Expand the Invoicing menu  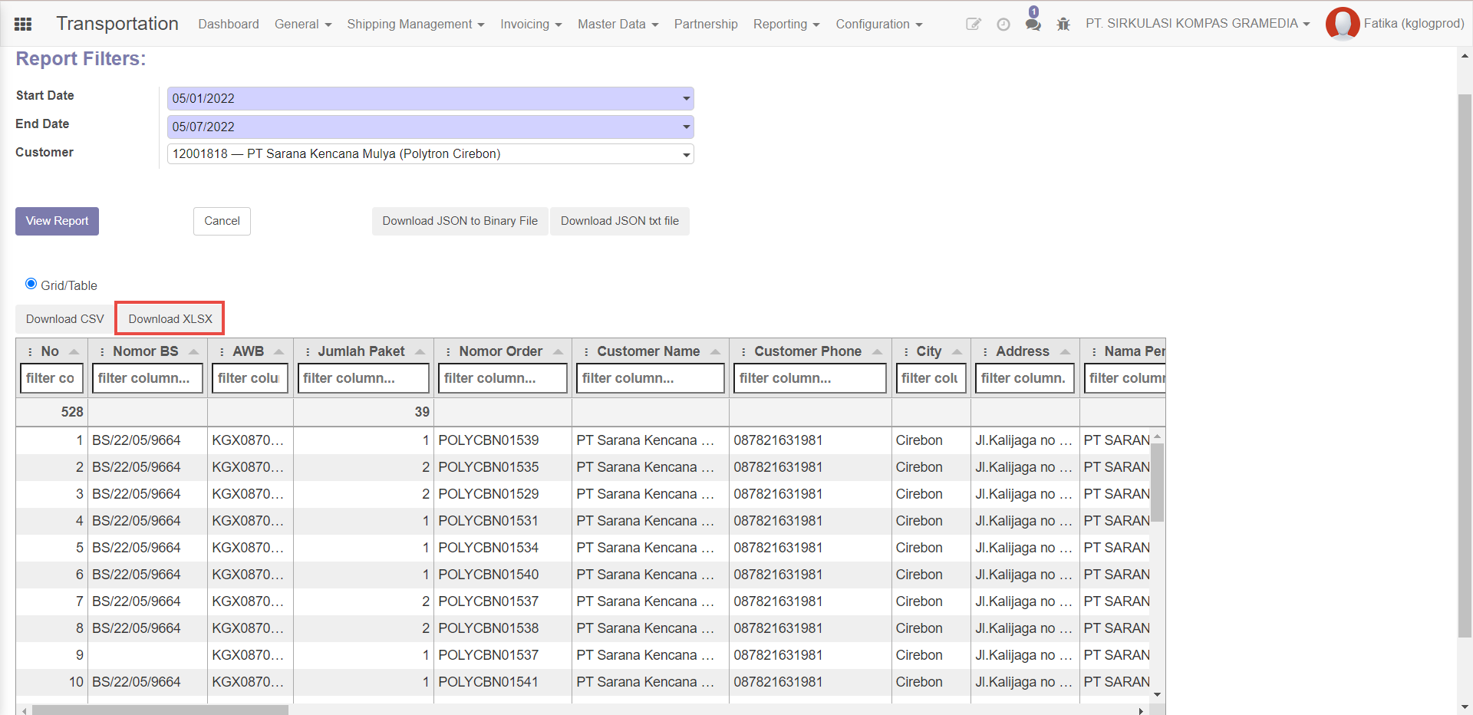coord(531,24)
